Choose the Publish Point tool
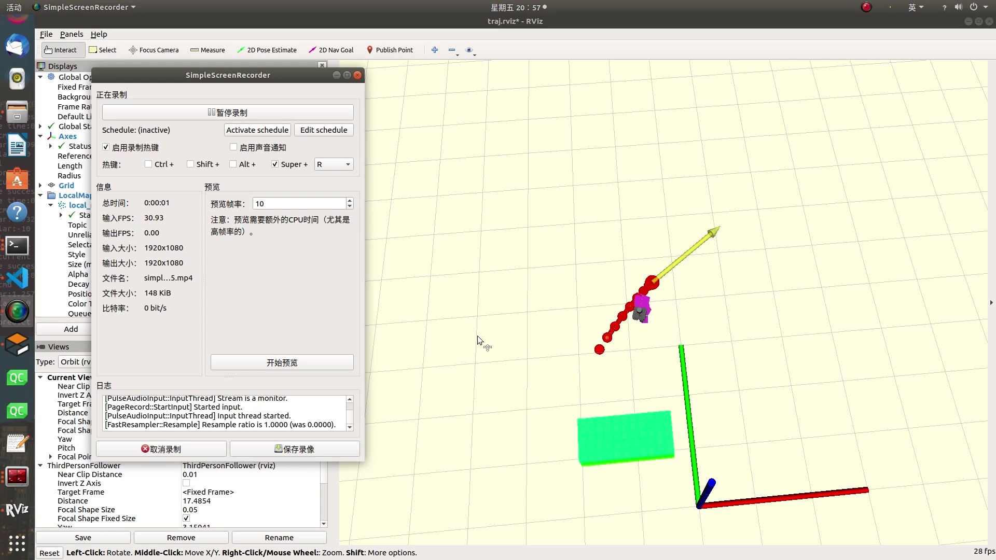Viewport: 996px width, 560px height. pos(390,50)
